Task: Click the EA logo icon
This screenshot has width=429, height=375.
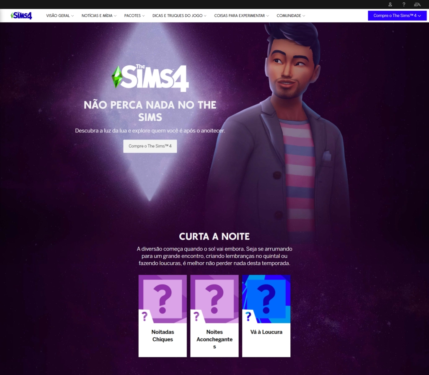Action: coord(417,4)
